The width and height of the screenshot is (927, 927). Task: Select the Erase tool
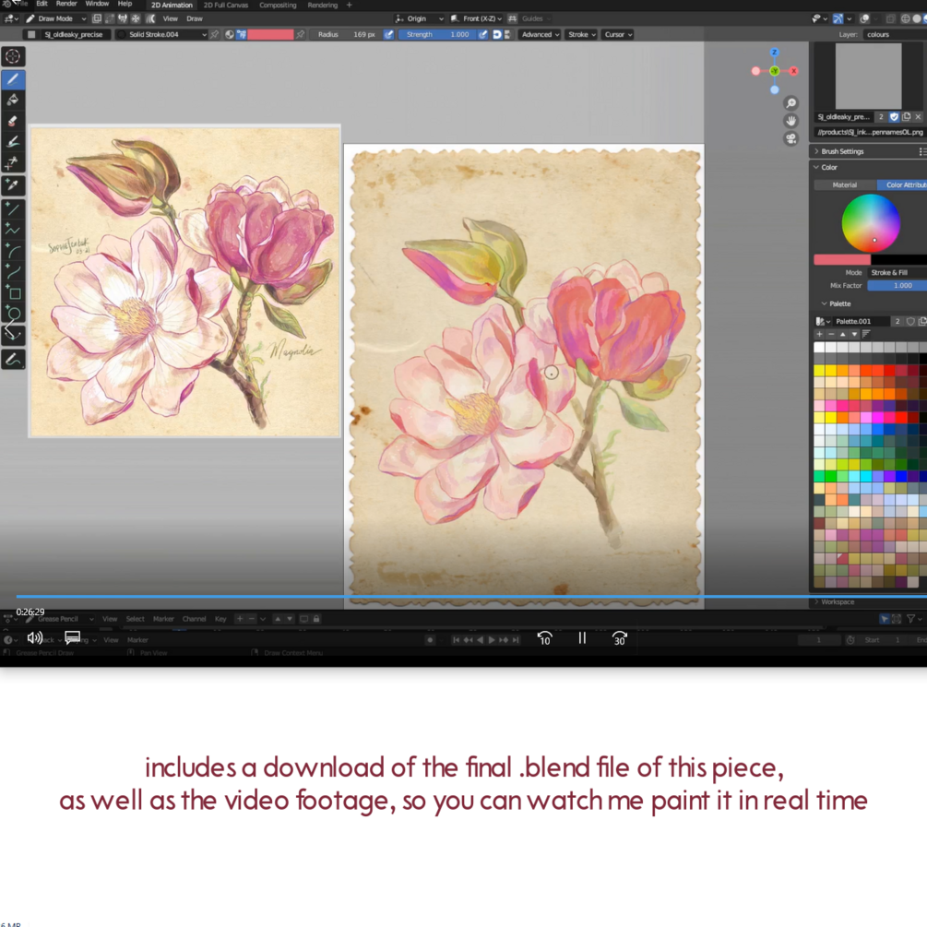tap(12, 121)
